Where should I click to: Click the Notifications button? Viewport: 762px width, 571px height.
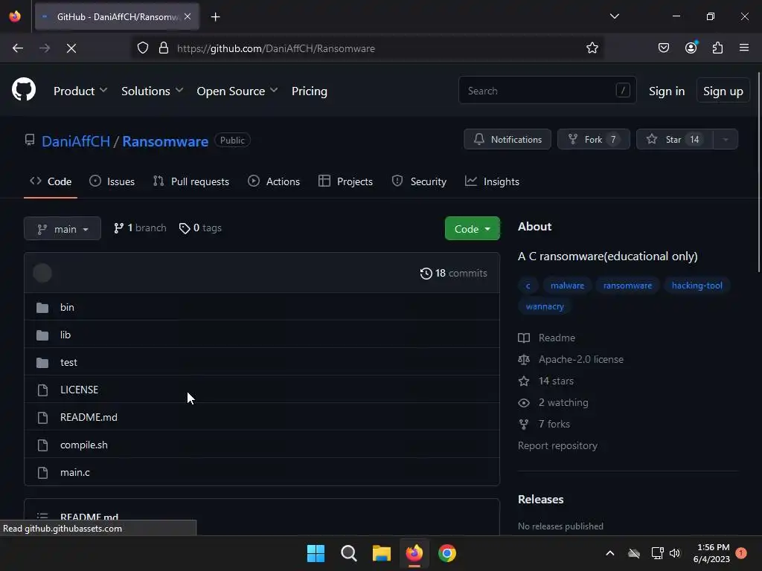pos(508,140)
